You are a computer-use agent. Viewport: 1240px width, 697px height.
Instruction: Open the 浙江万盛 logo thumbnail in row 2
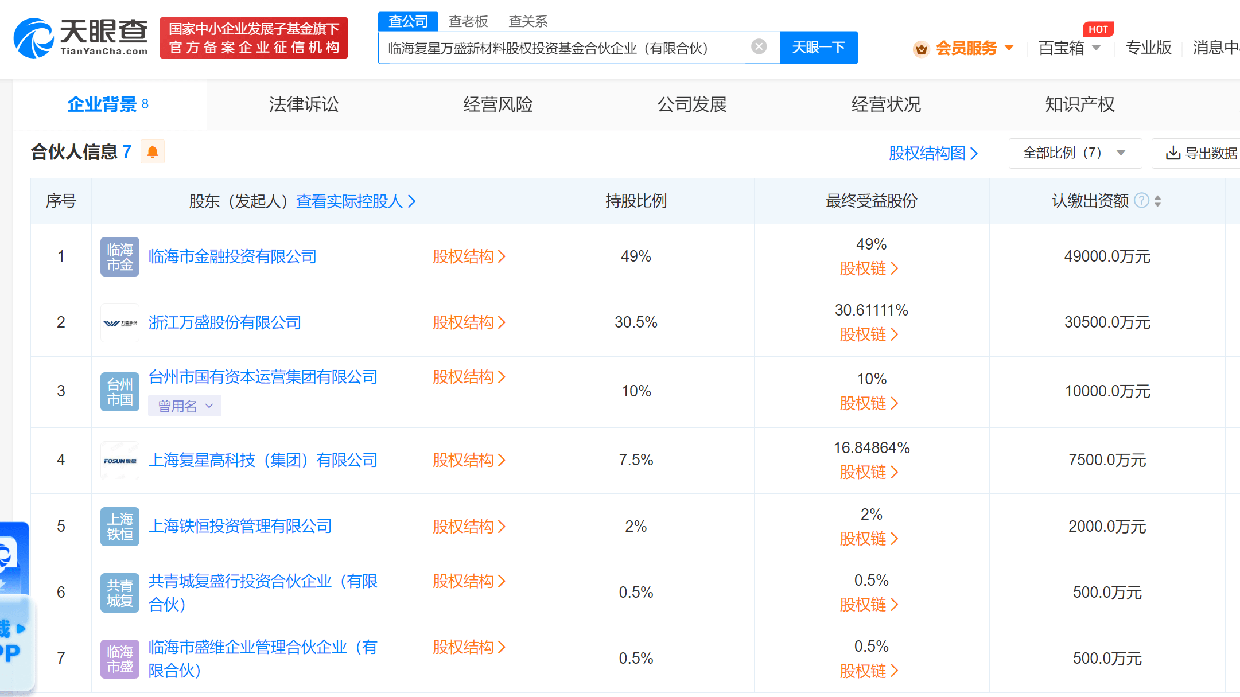click(120, 323)
